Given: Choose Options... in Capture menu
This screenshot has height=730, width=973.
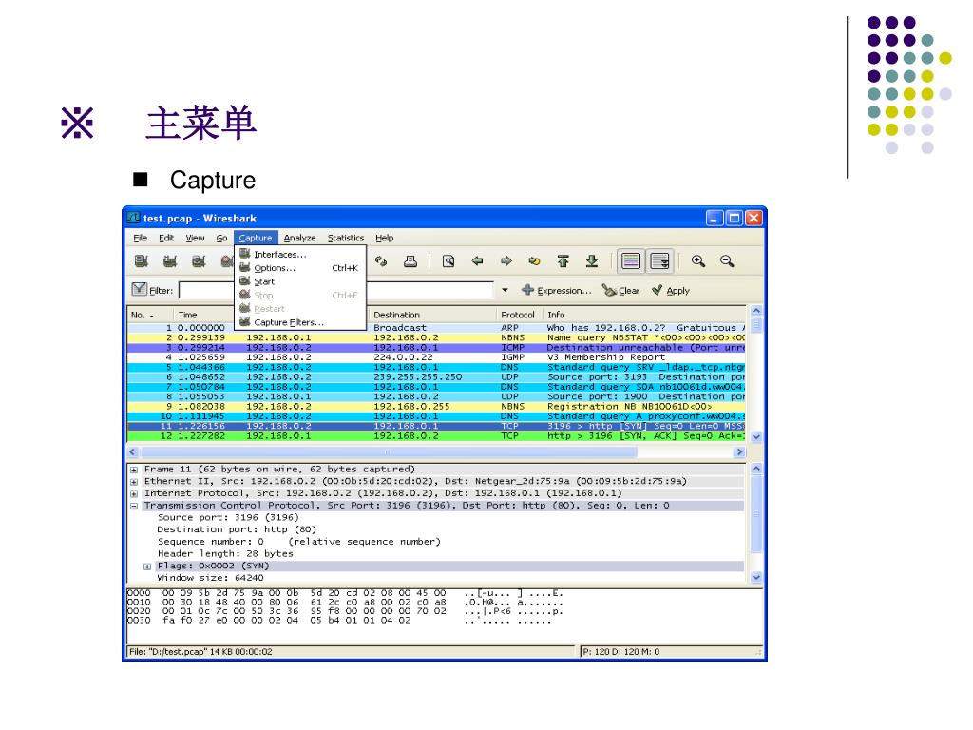Looking at the screenshot, I should (x=300, y=267).
